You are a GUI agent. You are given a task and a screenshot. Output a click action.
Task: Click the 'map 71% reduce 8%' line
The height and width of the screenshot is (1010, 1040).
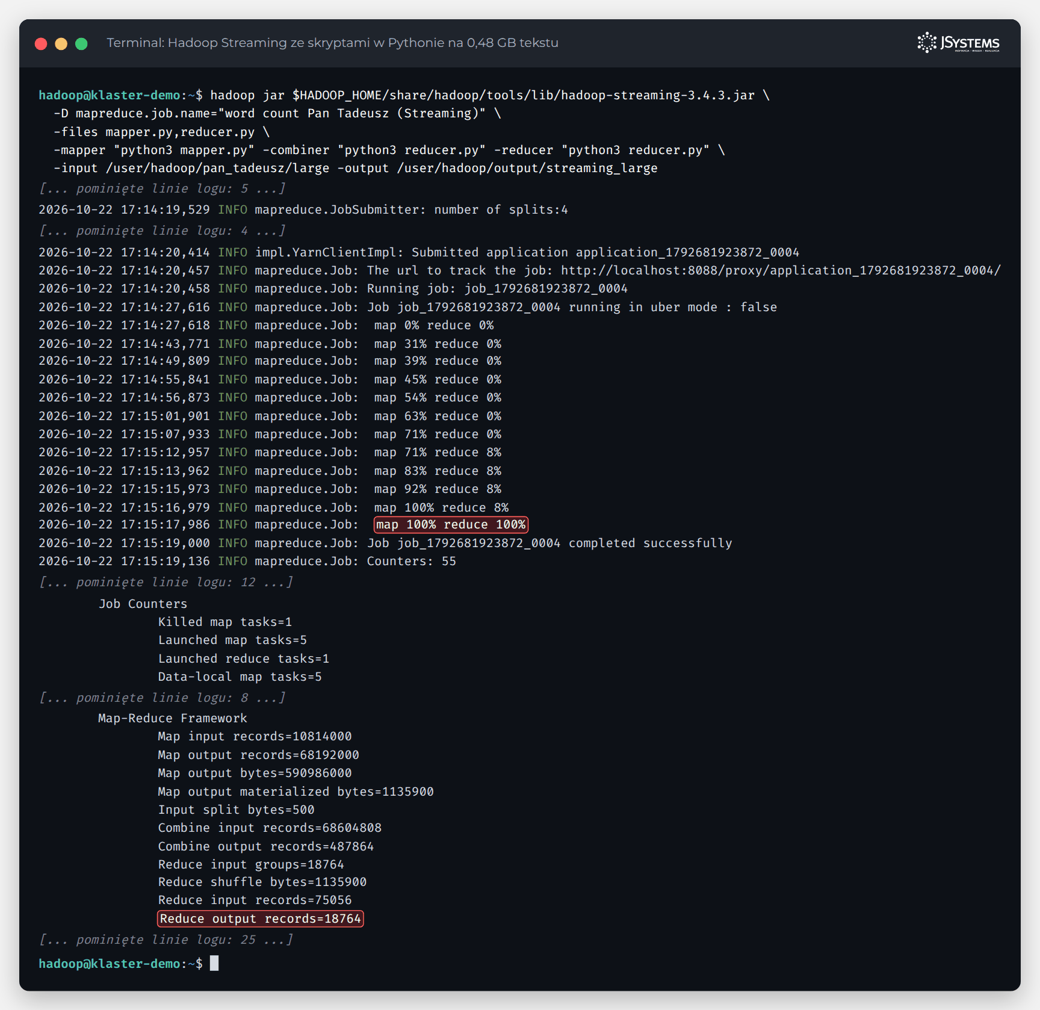pyautogui.click(x=270, y=452)
